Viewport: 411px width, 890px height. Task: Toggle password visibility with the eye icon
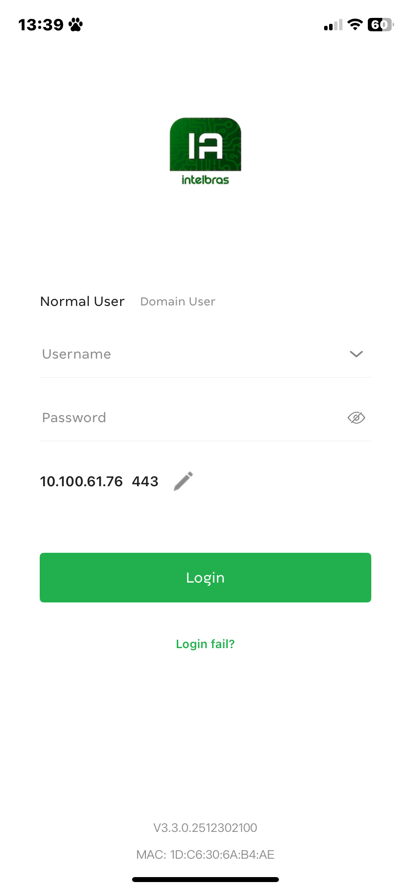pos(356,418)
